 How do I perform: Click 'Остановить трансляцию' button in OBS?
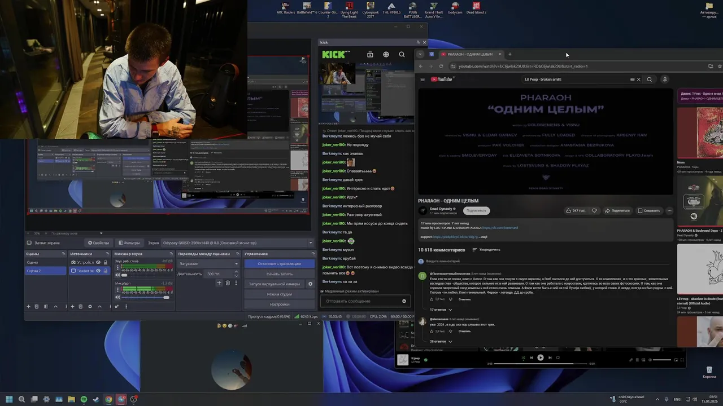[279, 263]
